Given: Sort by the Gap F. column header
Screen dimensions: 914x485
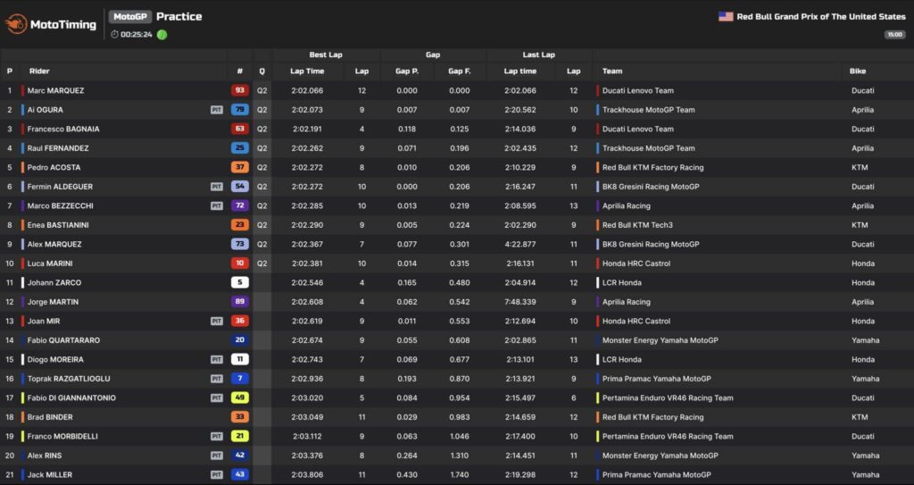Looking at the screenshot, I should pyautogui.click(x=460, y=71).
